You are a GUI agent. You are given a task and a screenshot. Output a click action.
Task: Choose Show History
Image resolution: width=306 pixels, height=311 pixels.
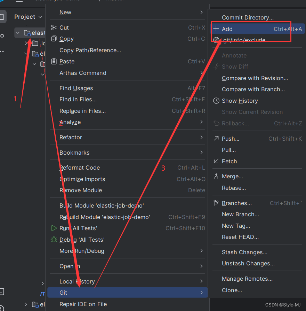(257, 101)
